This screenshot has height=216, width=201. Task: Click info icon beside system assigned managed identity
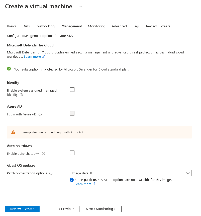click(21, 95)
